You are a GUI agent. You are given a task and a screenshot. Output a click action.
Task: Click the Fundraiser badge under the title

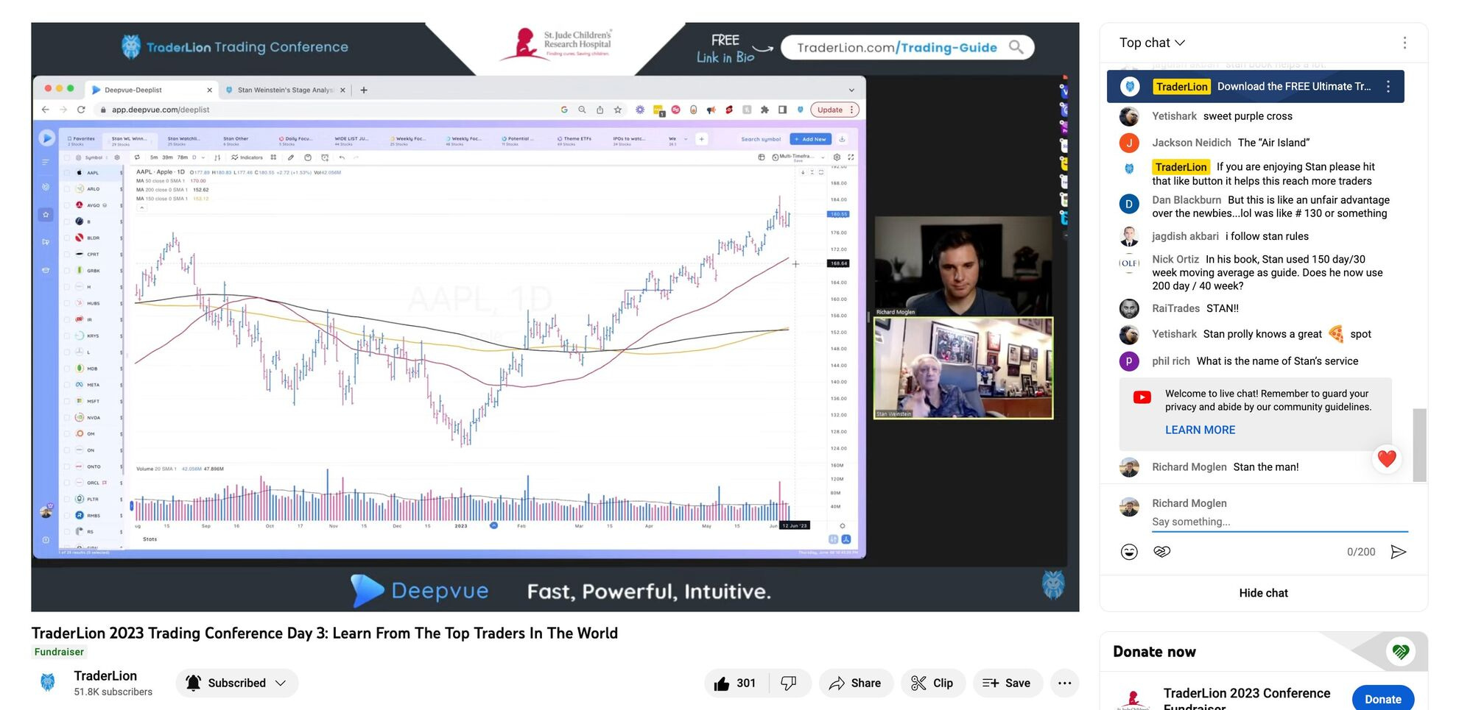(x=59, y=652)
